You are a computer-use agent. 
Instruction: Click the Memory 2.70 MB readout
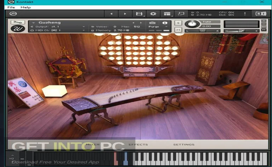tap(113, 30)
